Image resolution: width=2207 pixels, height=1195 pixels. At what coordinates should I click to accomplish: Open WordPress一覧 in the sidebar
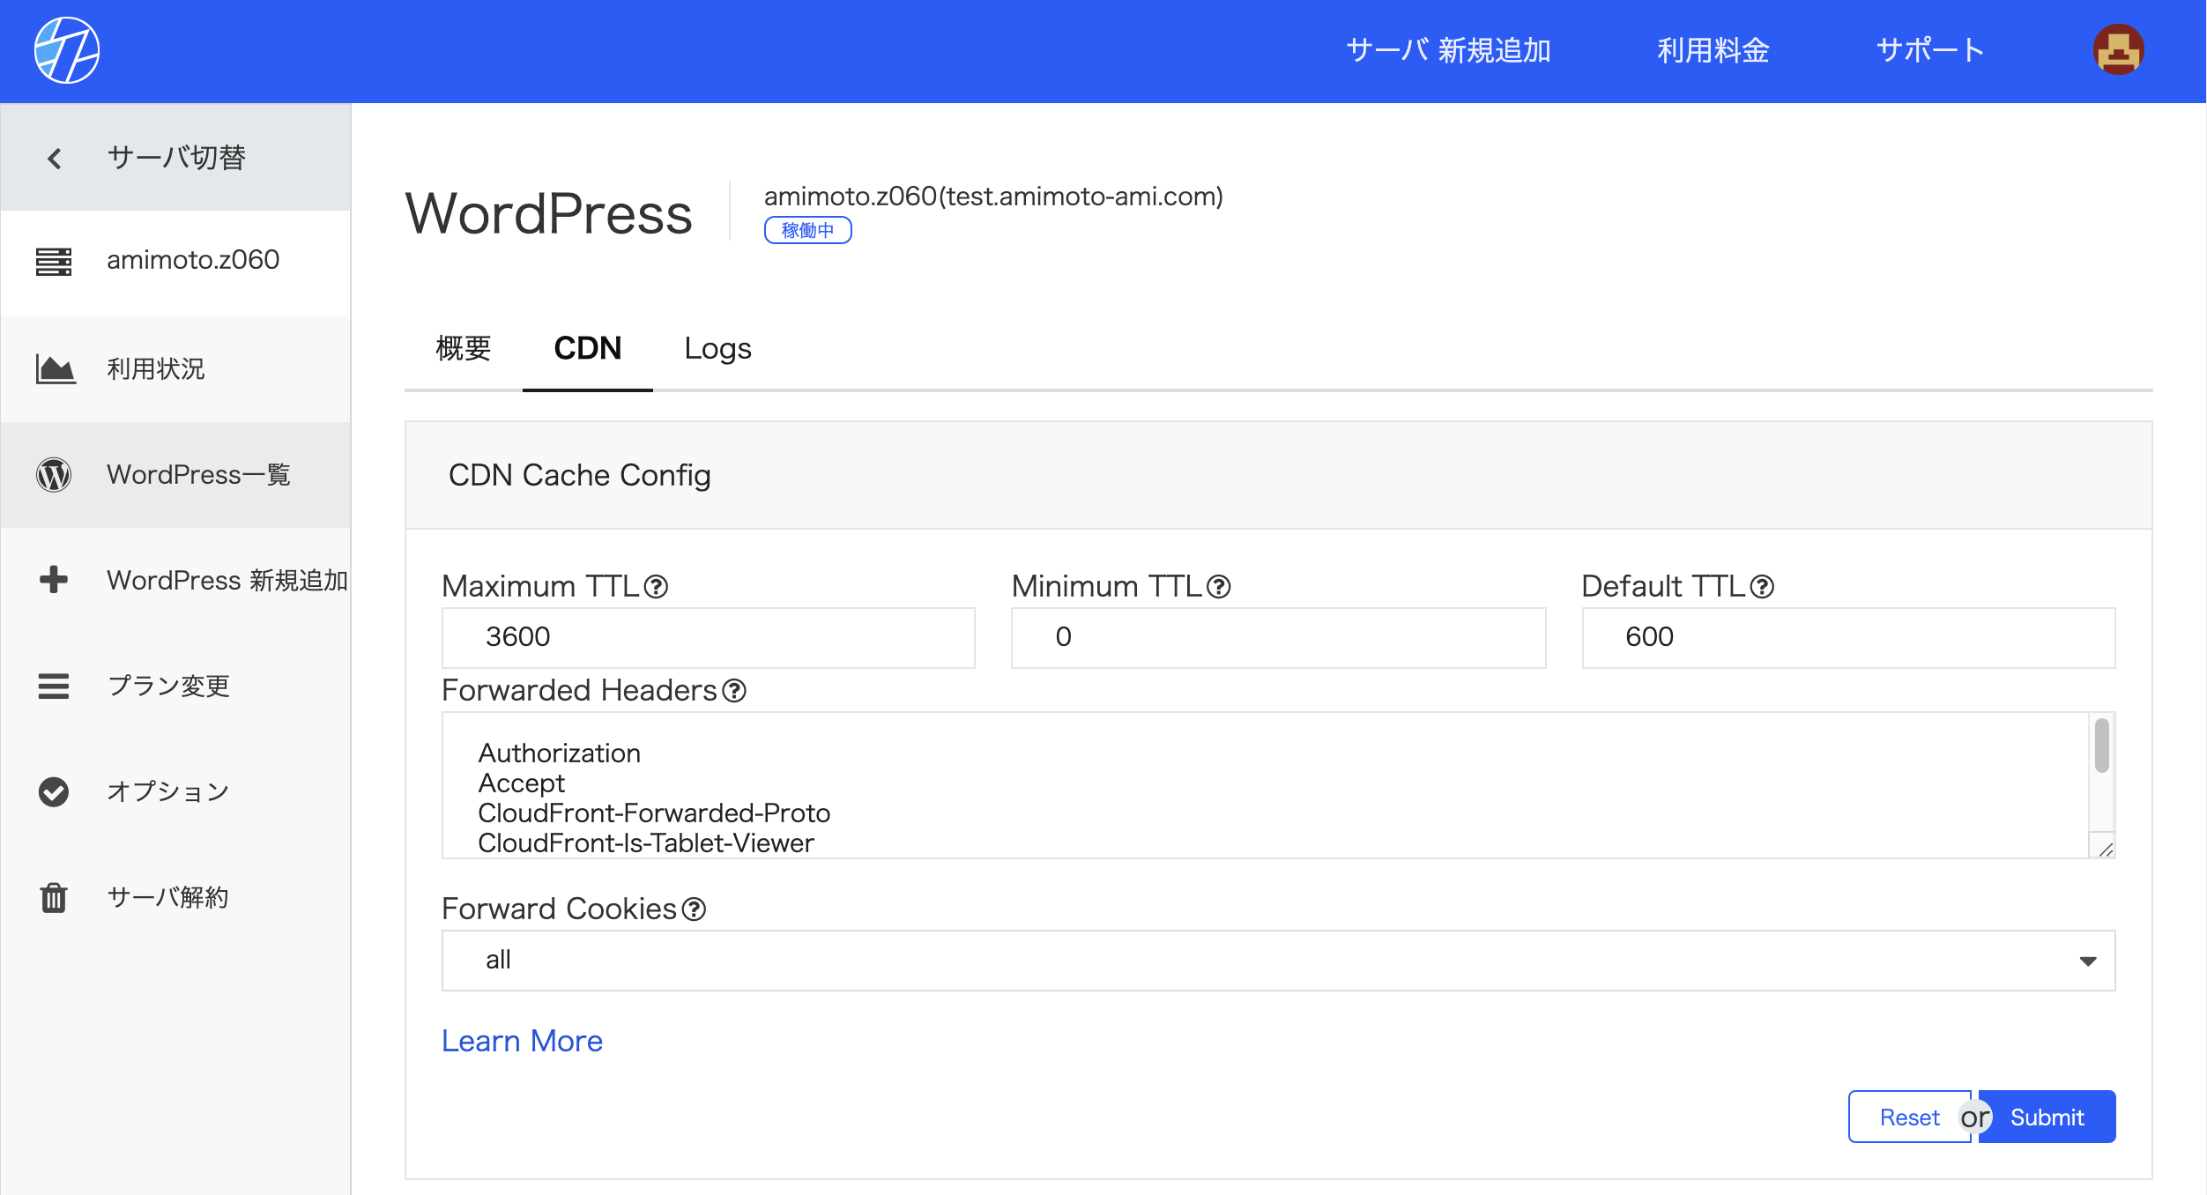click(x=175, y=475)
